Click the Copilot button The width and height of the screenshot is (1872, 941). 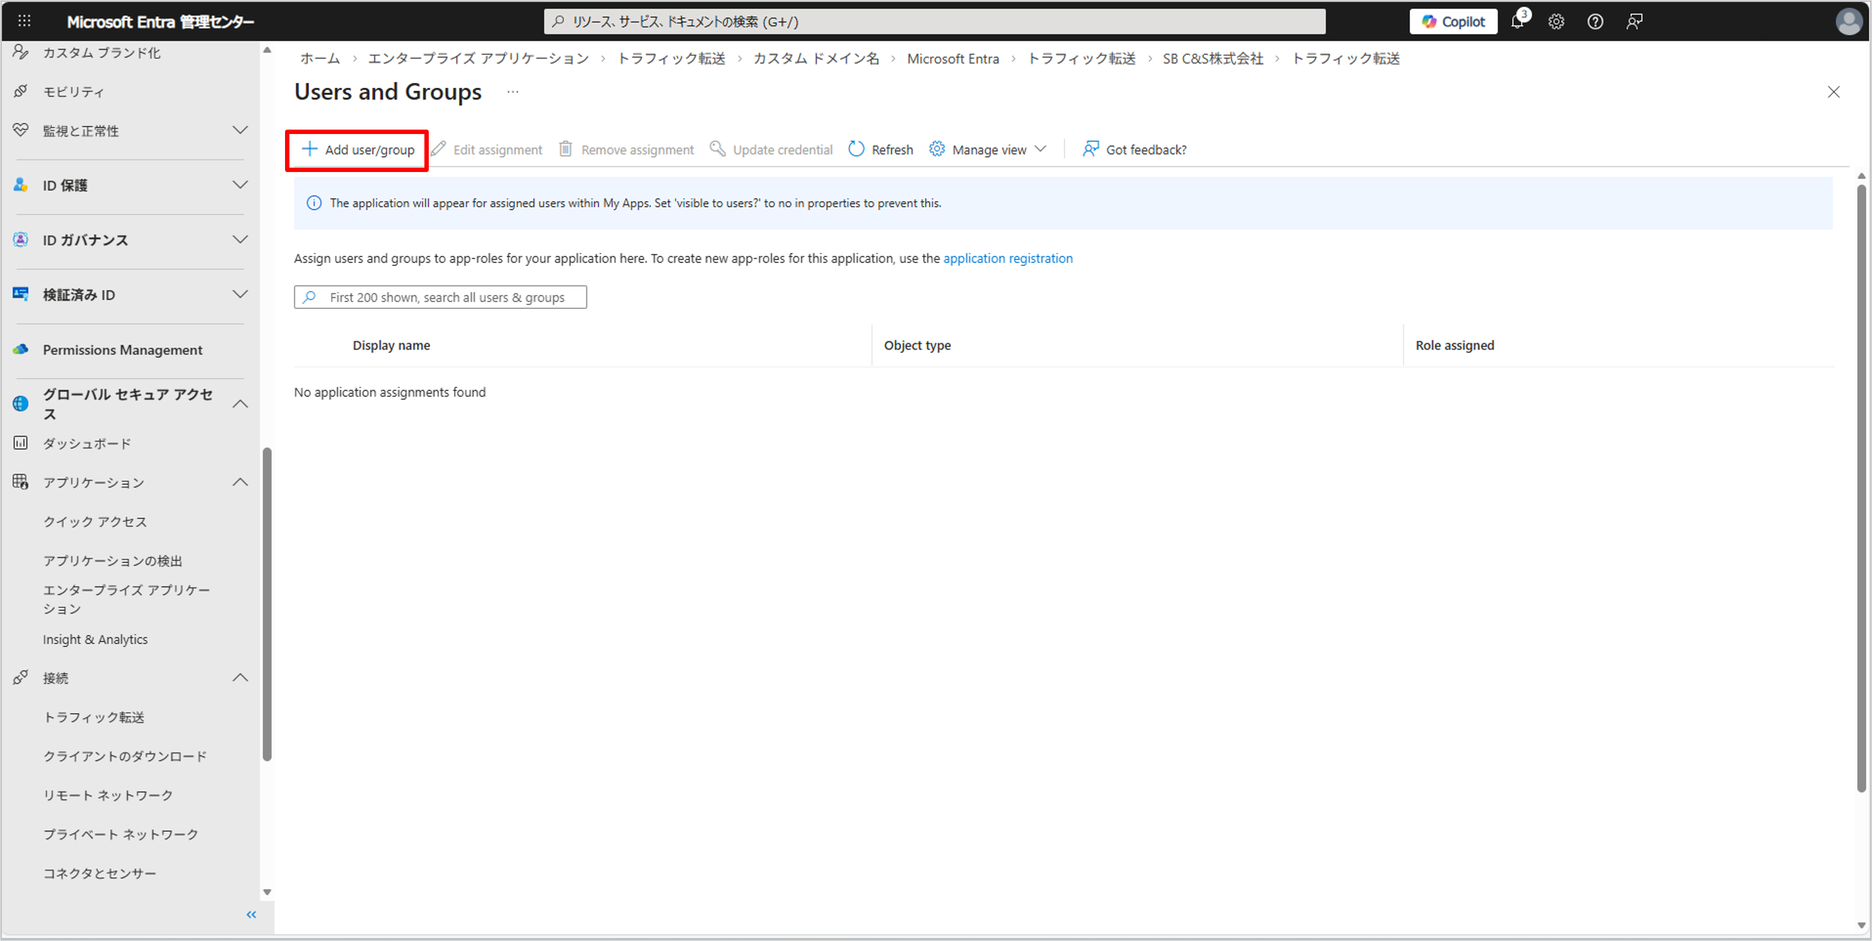[1453, 22]
